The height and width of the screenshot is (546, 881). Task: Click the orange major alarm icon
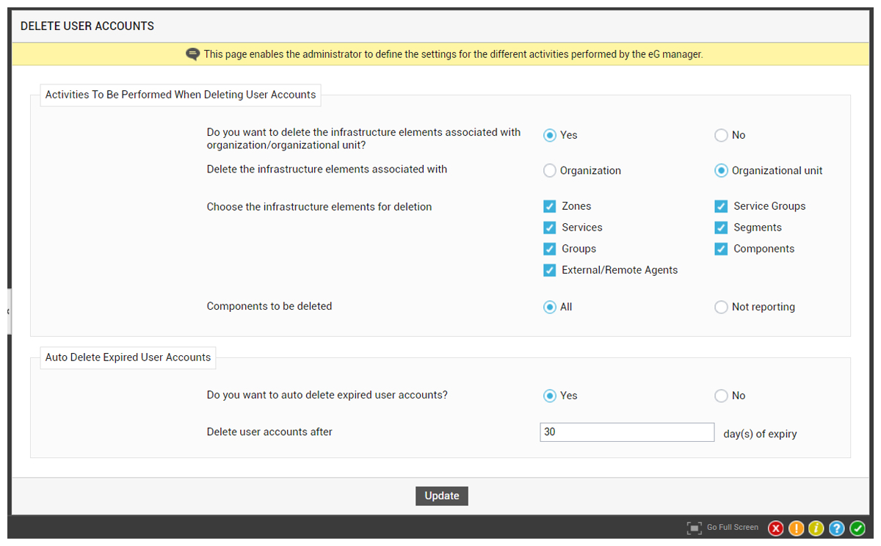796,528
